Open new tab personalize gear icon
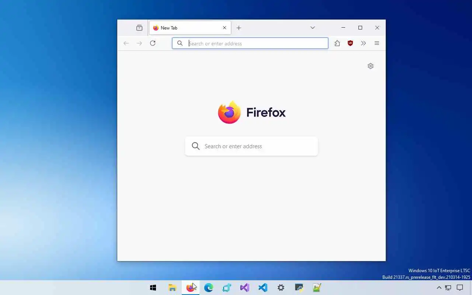This screenshot has width=472, height=295. 371,66
